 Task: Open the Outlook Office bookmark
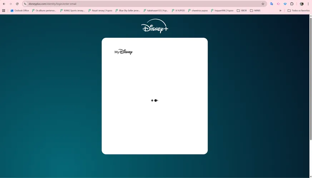tap(20, 11)
